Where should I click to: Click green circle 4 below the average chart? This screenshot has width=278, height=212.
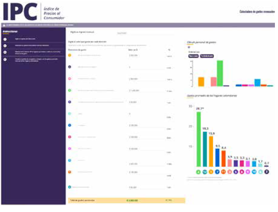coord(198,172)
